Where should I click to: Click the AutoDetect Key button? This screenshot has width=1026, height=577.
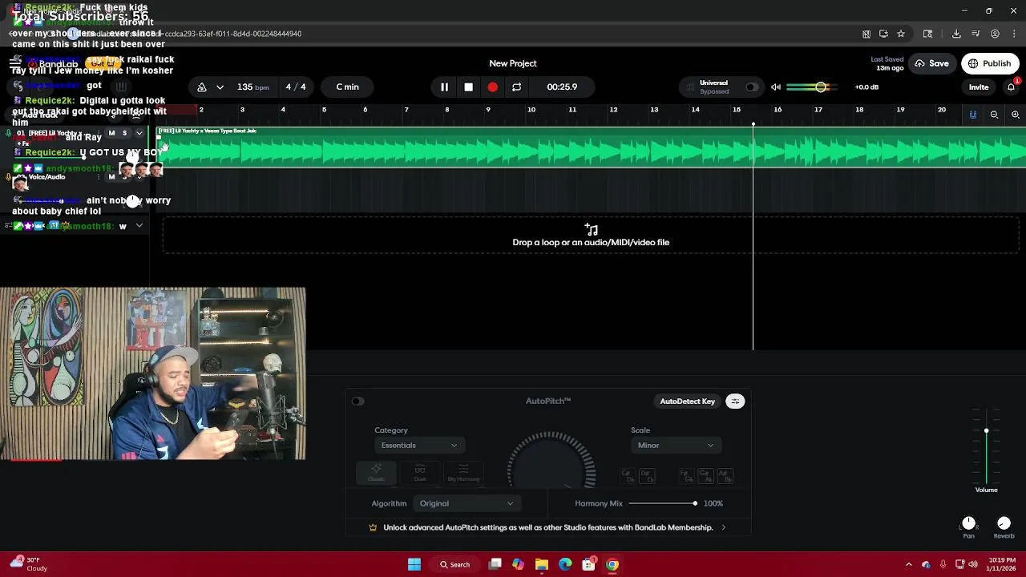pos(687,401)
